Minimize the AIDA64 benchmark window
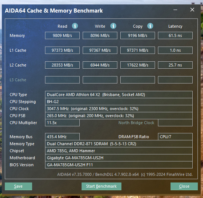 coord(175,10)
